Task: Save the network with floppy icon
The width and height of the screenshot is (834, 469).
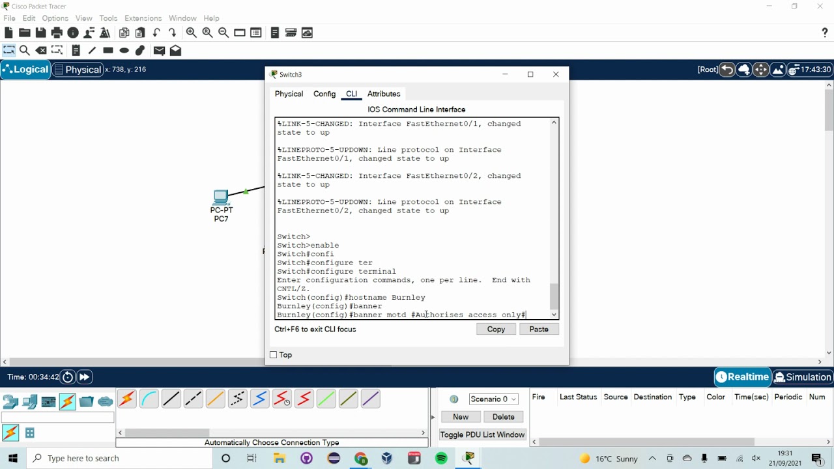Action: (x=40, y=33)
